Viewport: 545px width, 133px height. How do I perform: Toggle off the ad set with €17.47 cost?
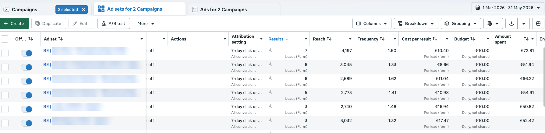pos(27,123)
